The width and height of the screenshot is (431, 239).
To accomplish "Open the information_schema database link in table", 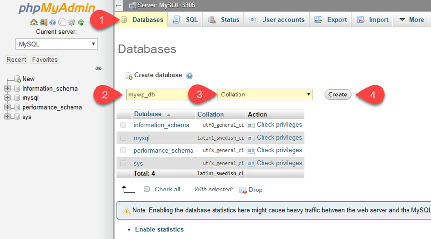I will [161, 125].
